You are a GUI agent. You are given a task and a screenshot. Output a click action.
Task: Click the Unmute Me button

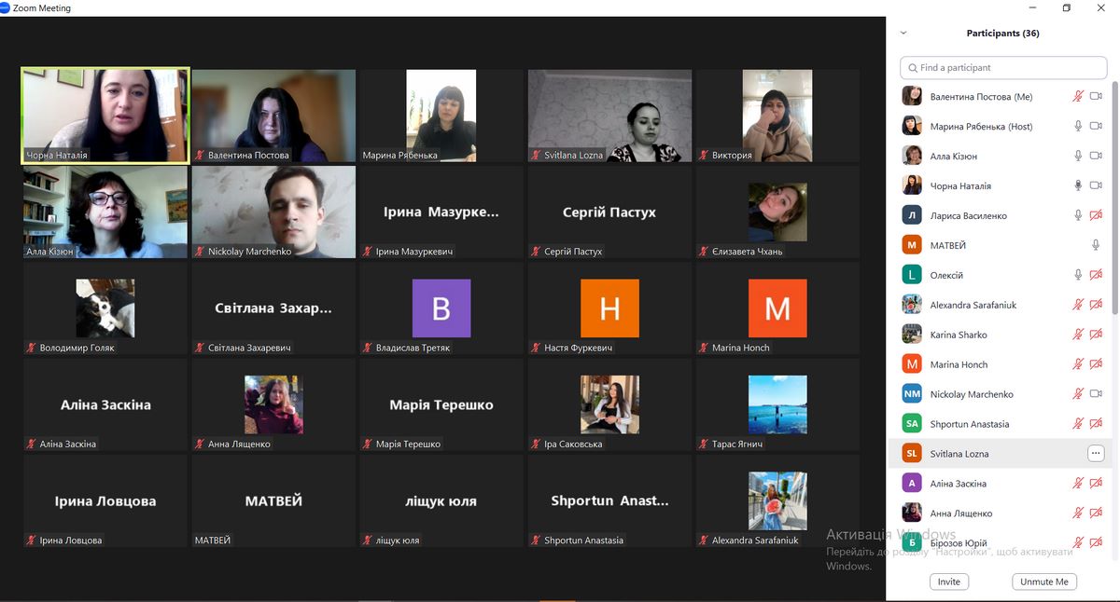click(x=1043, y=581)
